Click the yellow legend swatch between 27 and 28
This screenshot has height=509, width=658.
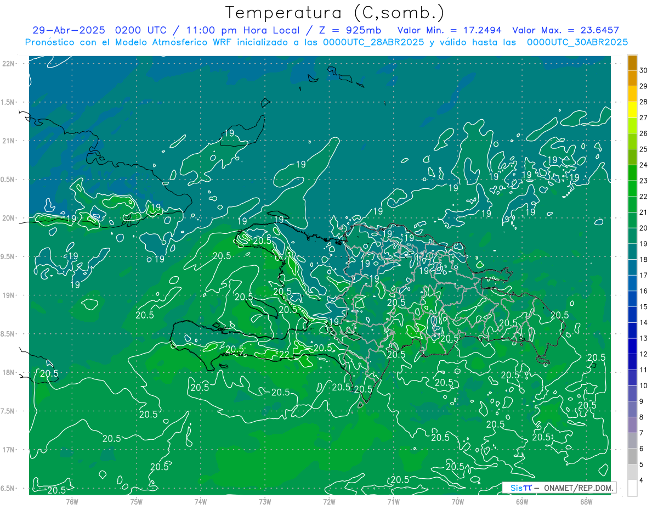(633, 110)
